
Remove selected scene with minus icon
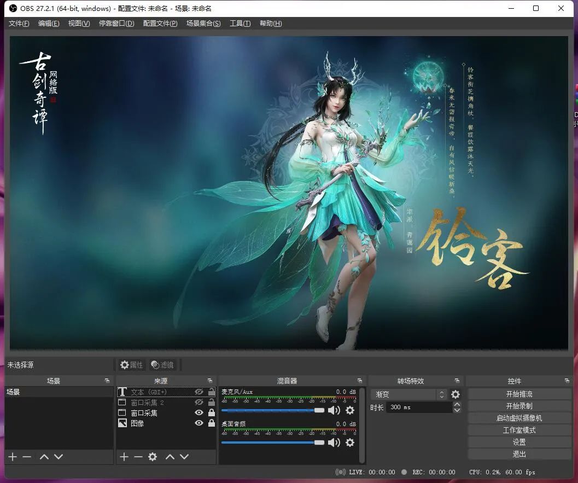pyautogui.click(x=27, y=457)
